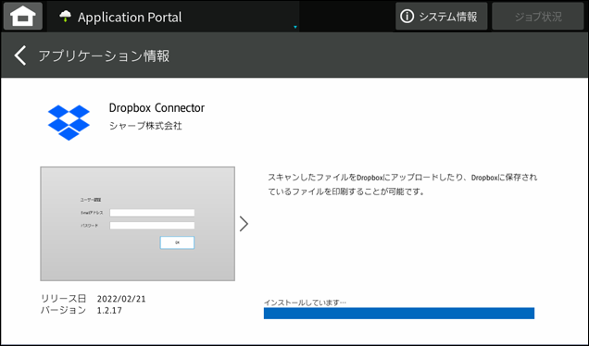Click the Application Portal cloud icon

(x=66, y=16)
